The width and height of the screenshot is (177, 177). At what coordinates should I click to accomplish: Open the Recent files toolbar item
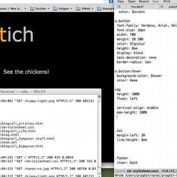[144, 1]
